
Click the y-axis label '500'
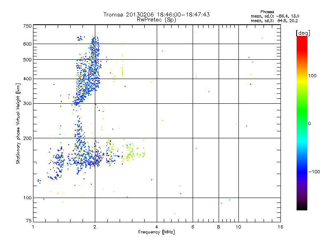(x=27, y=60)
